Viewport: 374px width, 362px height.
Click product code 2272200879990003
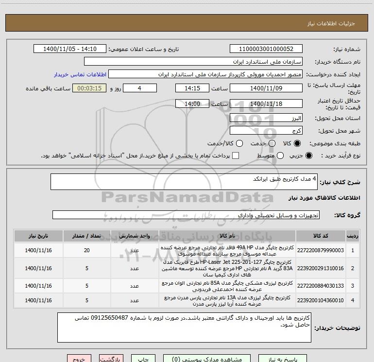[321, 250]
